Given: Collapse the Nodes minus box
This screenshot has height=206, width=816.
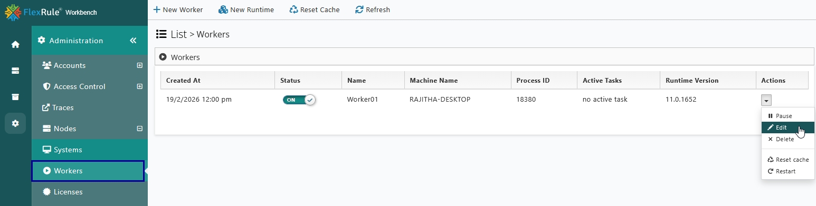Looking at the screenshot, I should [140, 129].
